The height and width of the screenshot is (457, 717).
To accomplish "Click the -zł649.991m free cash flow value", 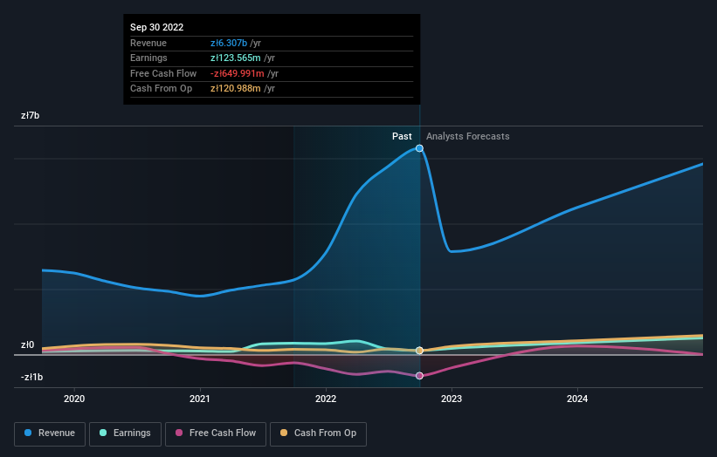I will pos(238,73).
